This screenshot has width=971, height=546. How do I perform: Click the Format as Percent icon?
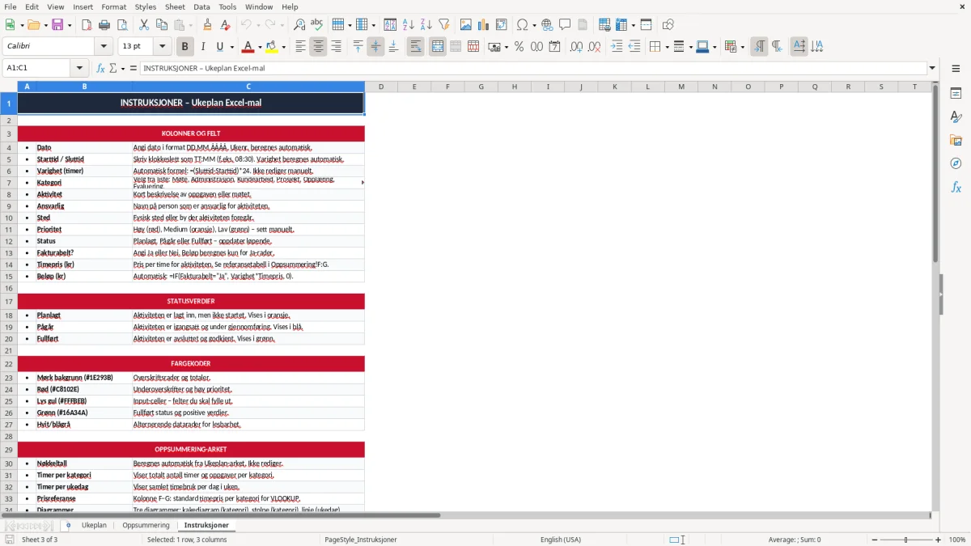point(519,47)
